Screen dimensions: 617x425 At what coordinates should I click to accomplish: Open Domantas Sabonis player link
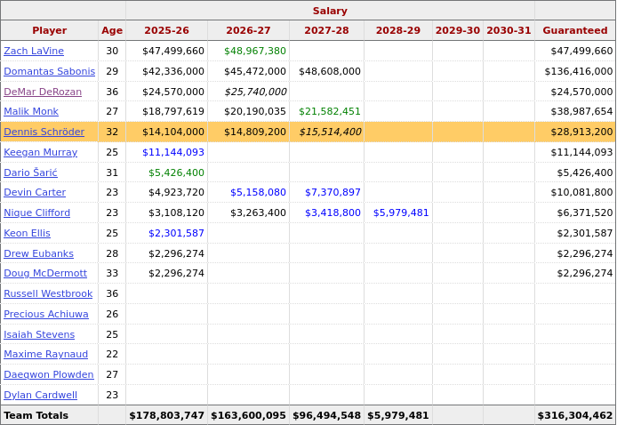[50, 71]
